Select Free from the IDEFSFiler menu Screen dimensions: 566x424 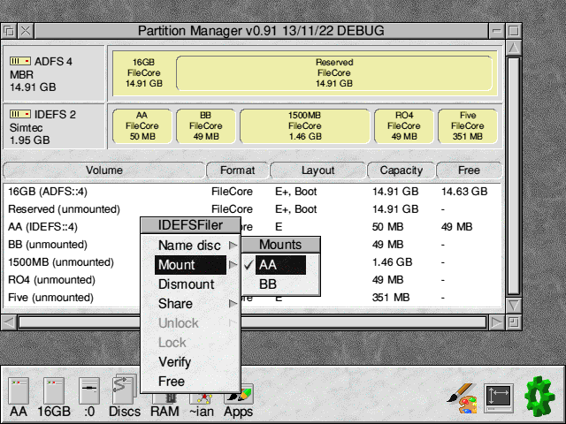click(x=190, y=382)
